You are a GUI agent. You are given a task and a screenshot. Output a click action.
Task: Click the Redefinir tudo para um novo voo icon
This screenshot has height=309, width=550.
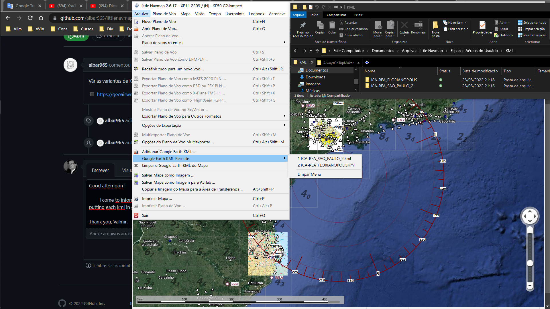pos(136,69)
